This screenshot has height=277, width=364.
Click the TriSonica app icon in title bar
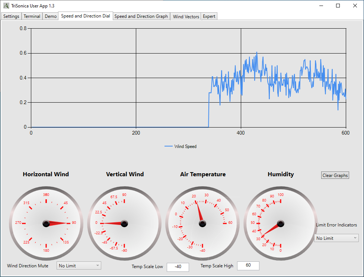click(x=6, y=6)
